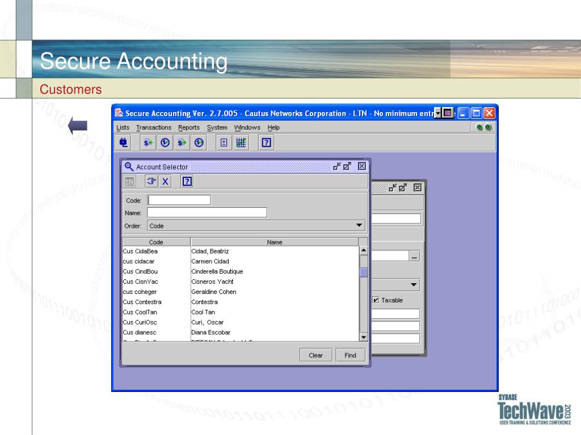
Task: Select the row 'Cool Tan'
Action: click(x=241, y=312)
